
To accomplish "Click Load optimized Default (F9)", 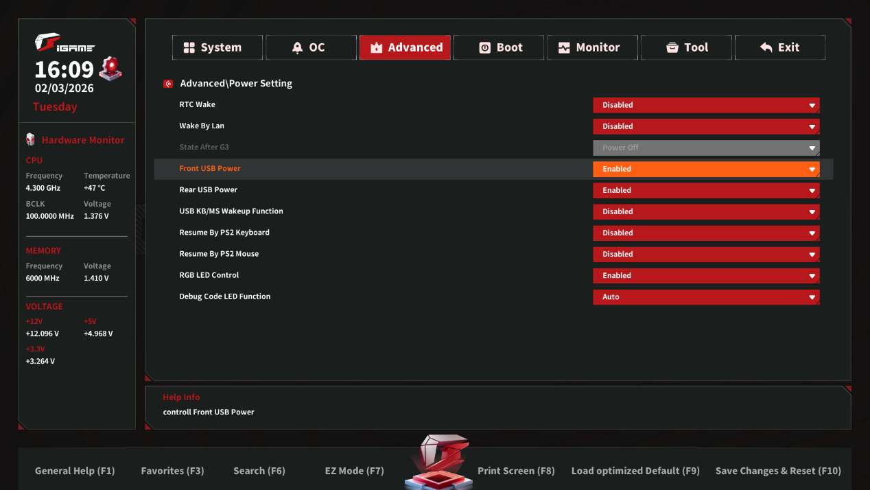I will click(635, 471).
